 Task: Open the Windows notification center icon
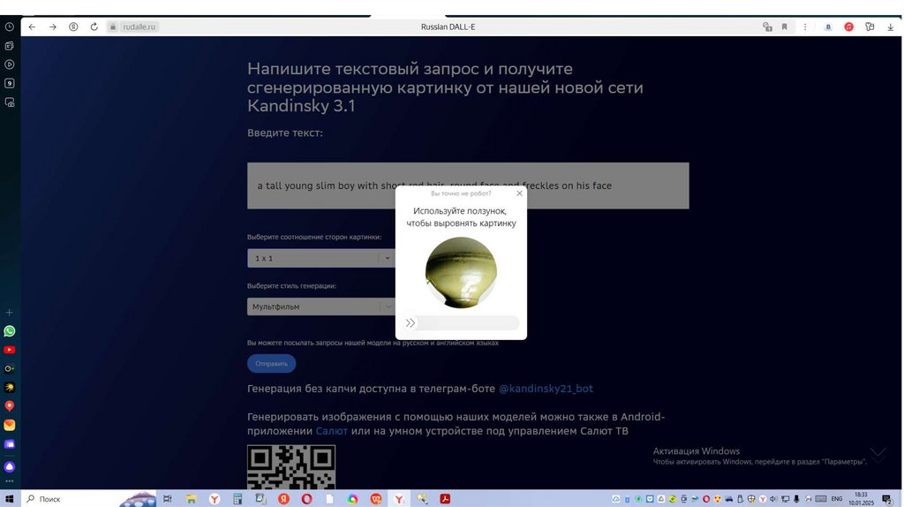[x=887, y=499]
